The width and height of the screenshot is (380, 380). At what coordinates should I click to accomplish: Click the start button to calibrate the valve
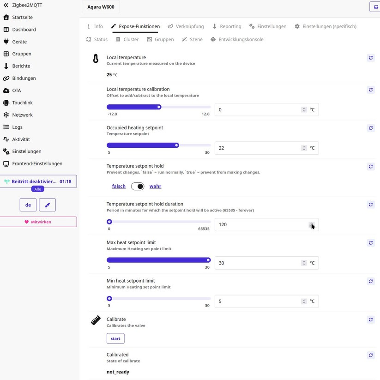click(x=115, y=338)
